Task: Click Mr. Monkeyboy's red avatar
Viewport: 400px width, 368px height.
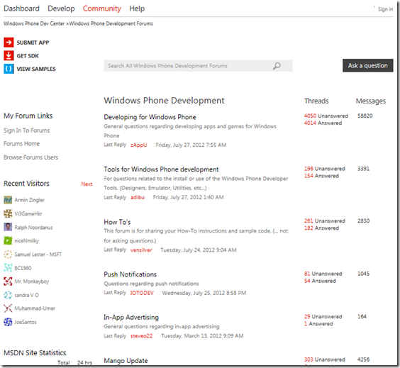Action: coord(8,281)
